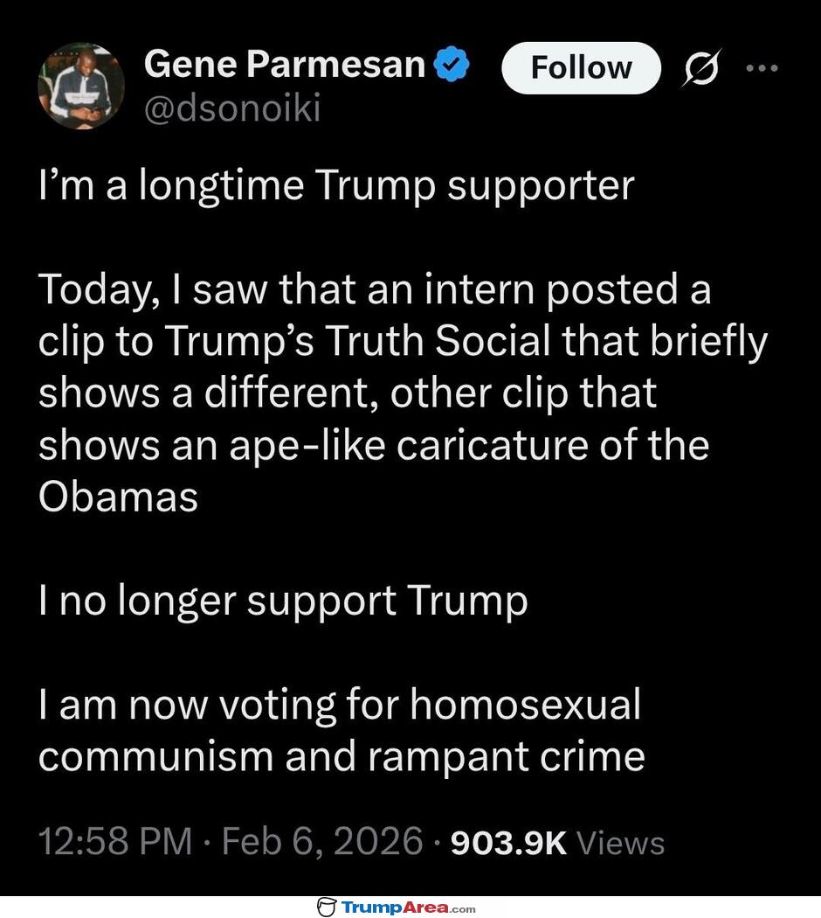The width and height of the screenshot is (821, 918).
Task: Click the "I am now voting for homosexual" line
Action: (x=339, y=705)
